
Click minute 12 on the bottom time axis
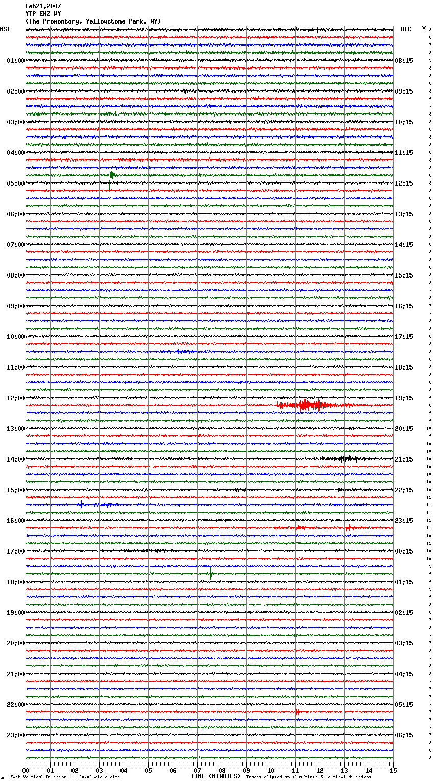pyautogui.click(x=320, y=770)
